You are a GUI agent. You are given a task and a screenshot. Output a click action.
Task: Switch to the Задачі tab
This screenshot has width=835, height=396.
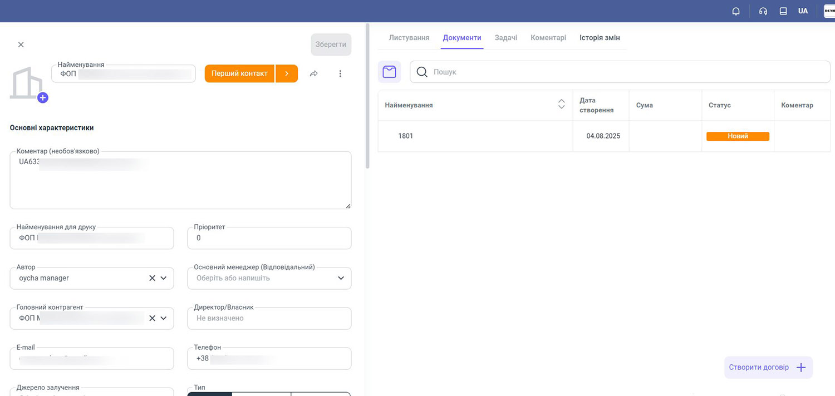(x=505, y=38)
